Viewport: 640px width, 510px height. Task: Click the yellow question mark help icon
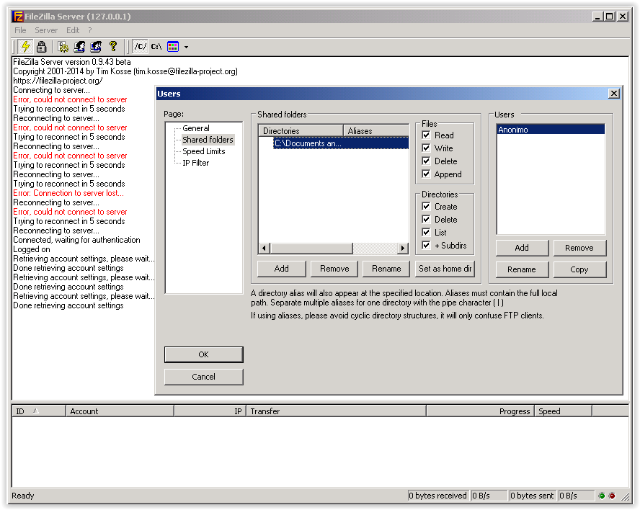click(113, 47)
